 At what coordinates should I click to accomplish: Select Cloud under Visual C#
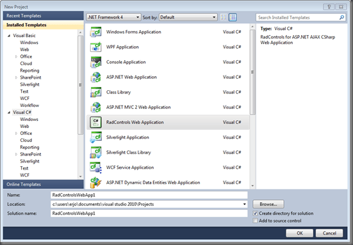click(26, 140)
